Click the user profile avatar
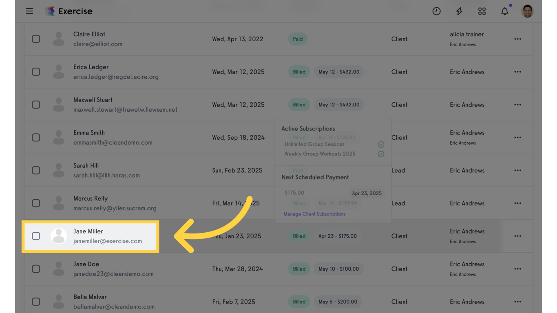 (x=527, y=11)
